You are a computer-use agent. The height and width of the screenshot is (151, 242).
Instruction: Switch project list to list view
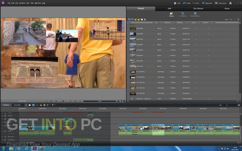click(x=129, y=20)
